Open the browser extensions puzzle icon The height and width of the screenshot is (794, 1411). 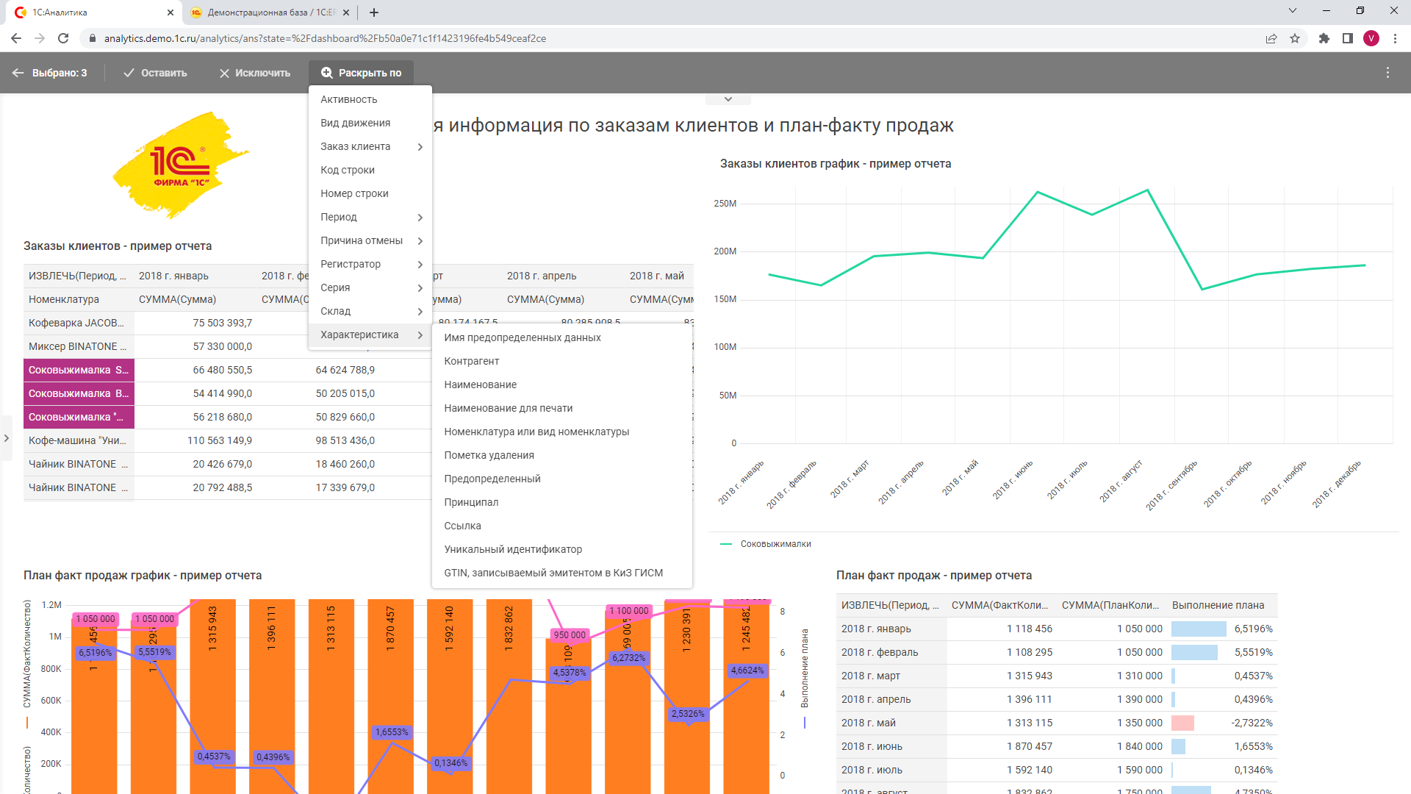1324,38
